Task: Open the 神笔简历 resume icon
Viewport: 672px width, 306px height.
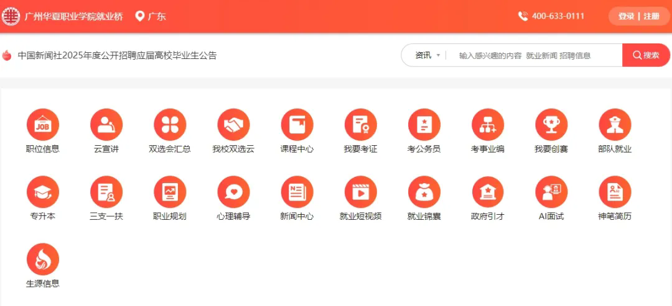Action: (615, 192)
